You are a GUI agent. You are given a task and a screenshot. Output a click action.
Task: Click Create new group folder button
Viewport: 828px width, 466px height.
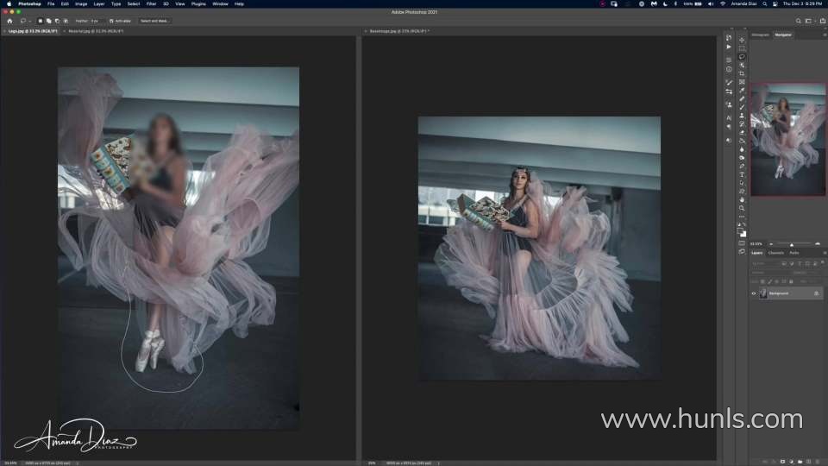[x=800, y=461]
